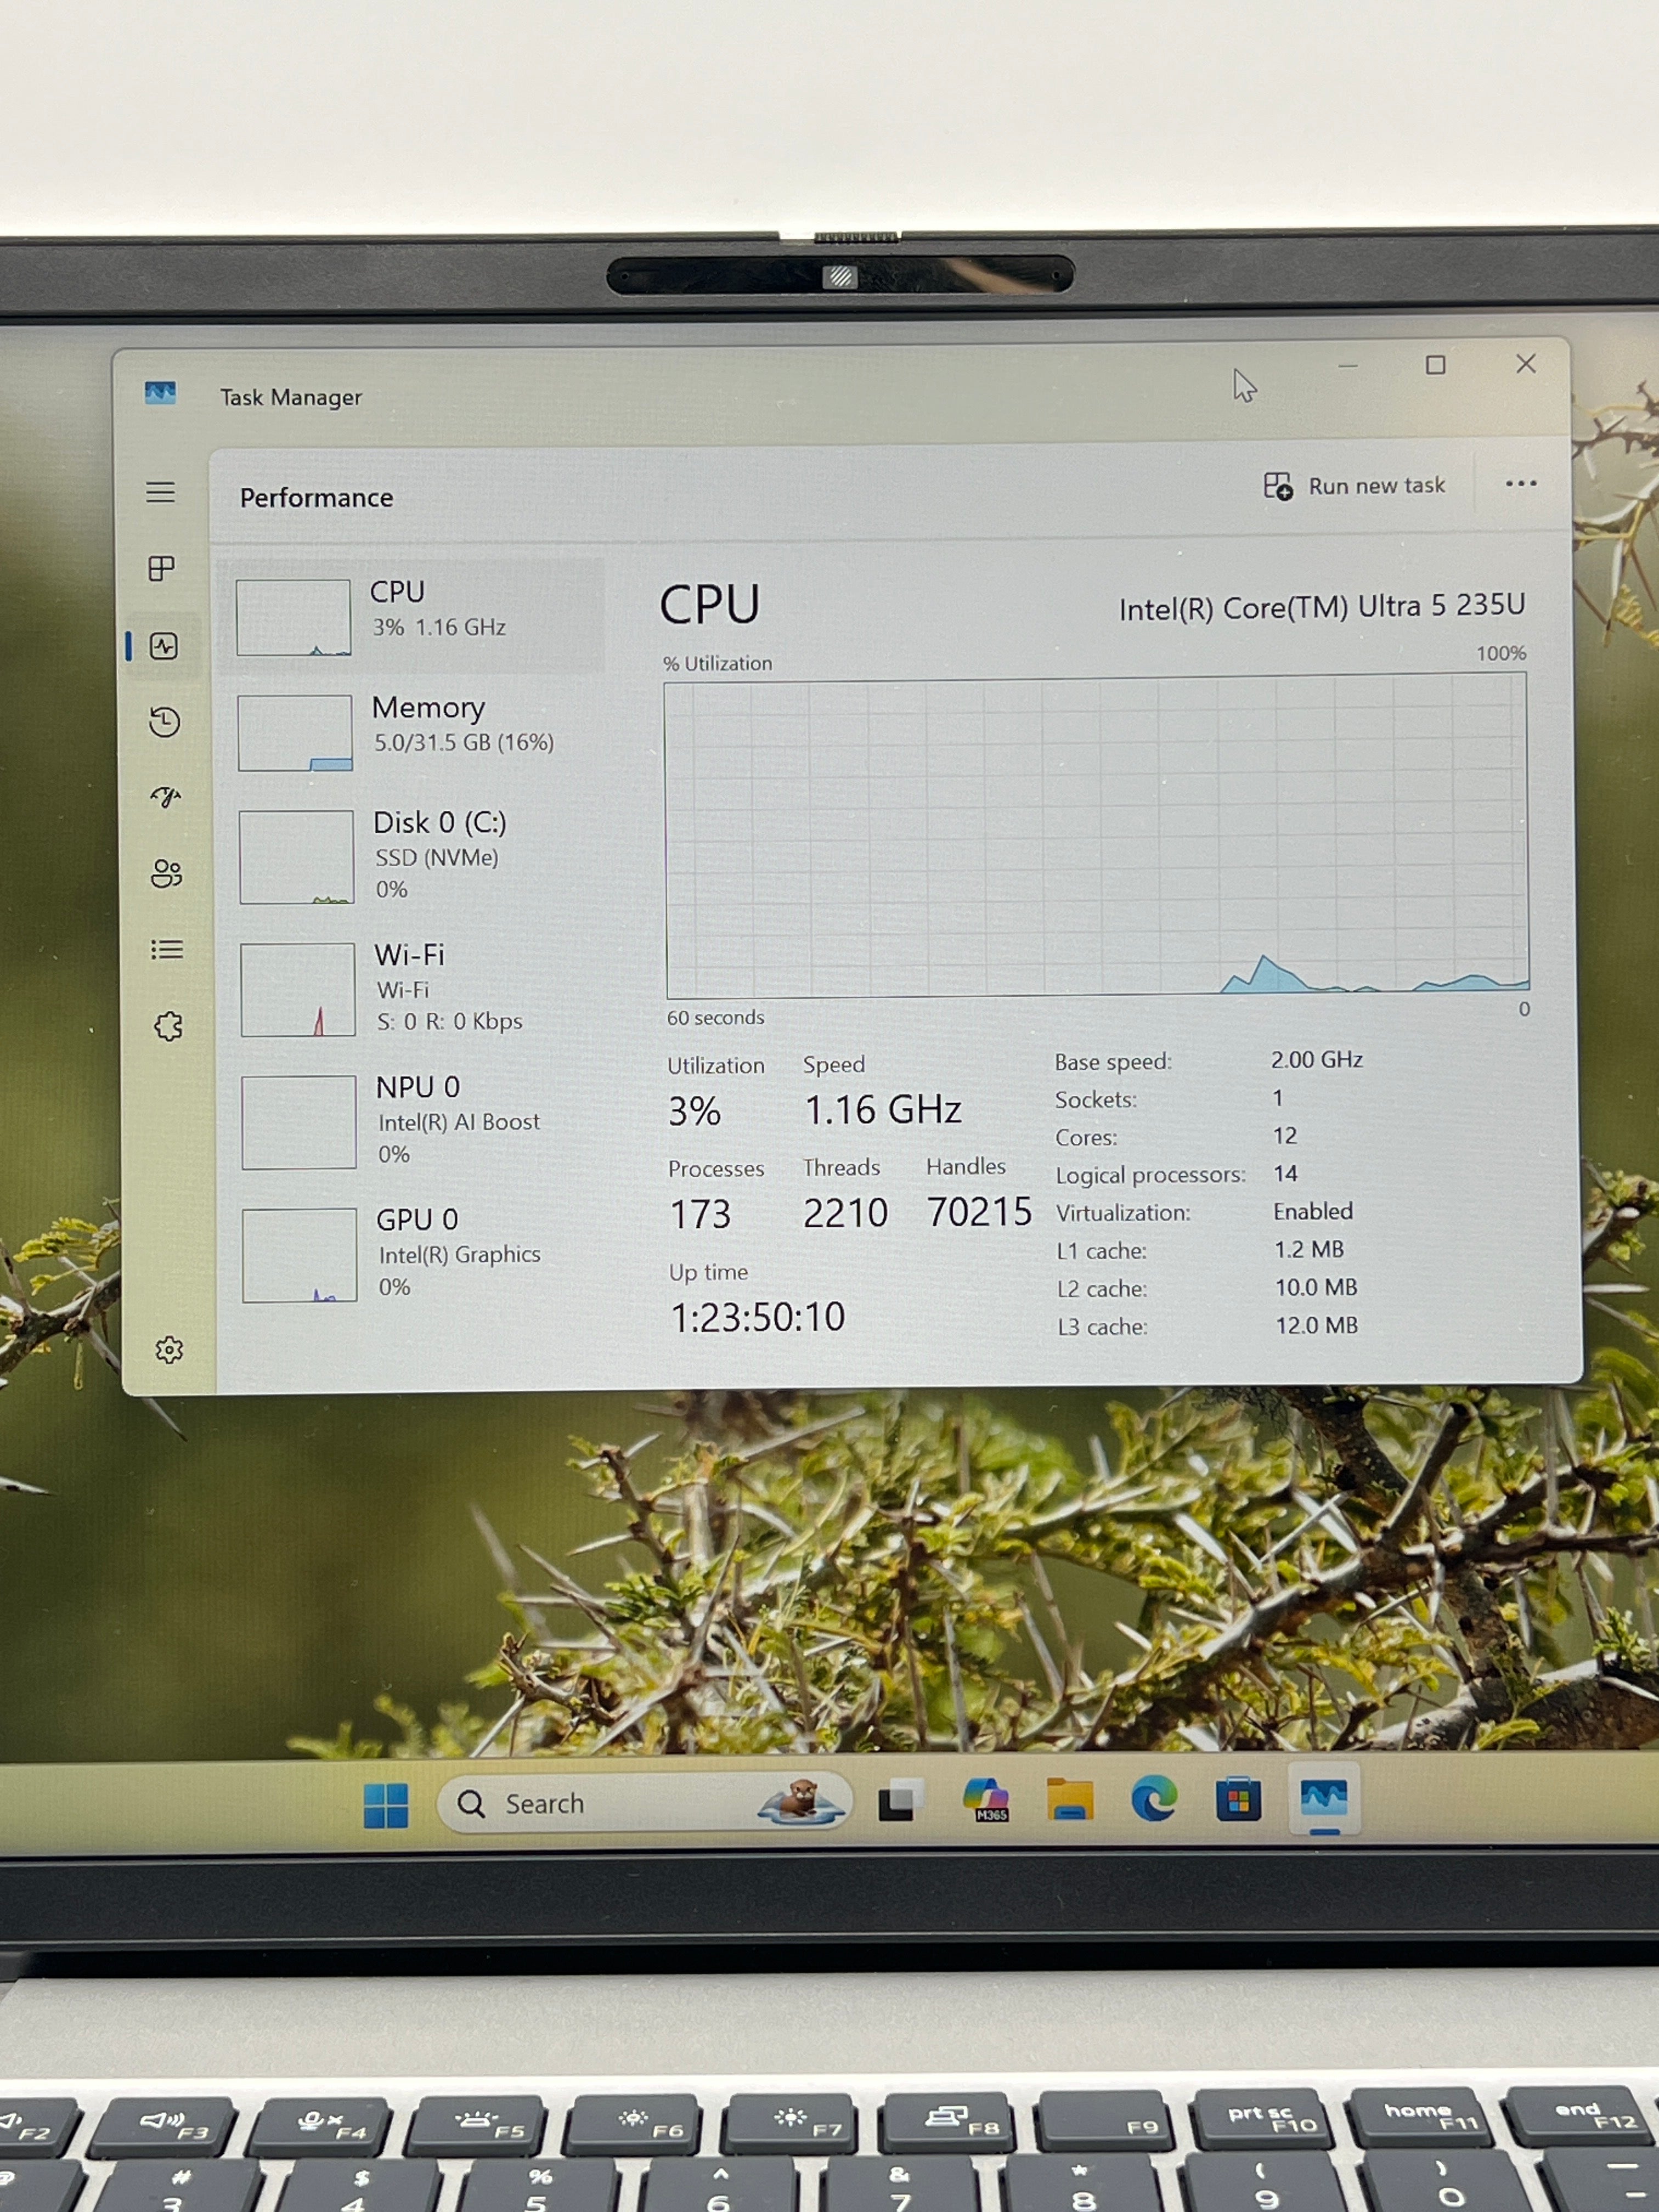1659x2212 pixels.
Task: Close the Task Manager window
Action: 1526,364
